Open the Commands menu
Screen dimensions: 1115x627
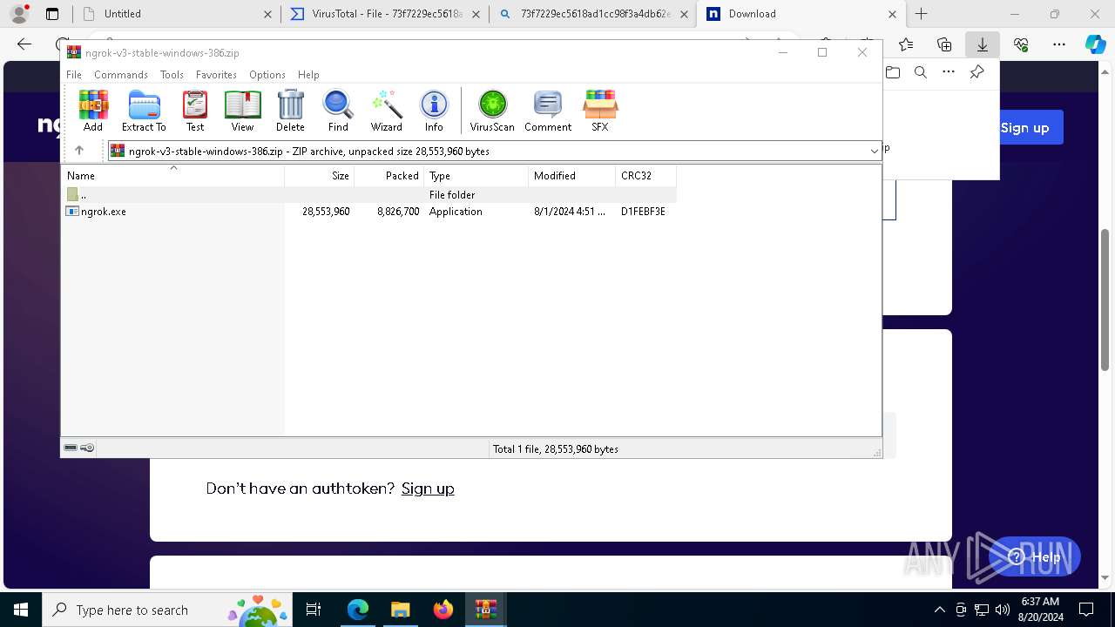(121, 75)
